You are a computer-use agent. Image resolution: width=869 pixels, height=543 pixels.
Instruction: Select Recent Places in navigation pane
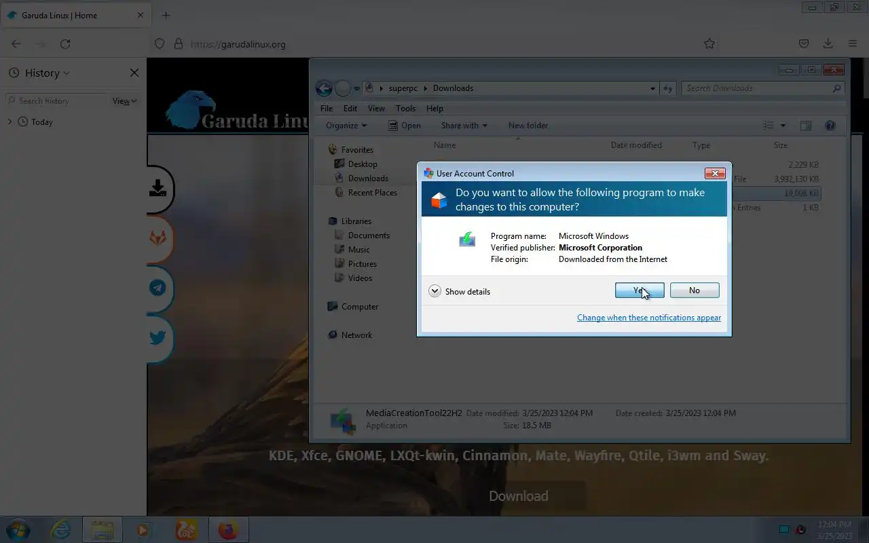(372, 193)
